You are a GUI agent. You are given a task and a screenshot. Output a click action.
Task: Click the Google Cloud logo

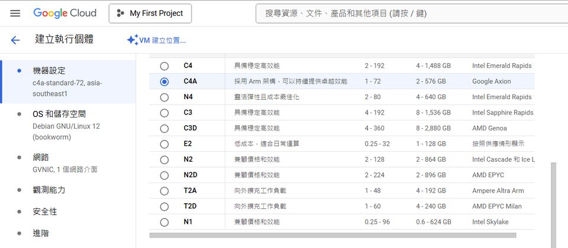pos(65,14)
